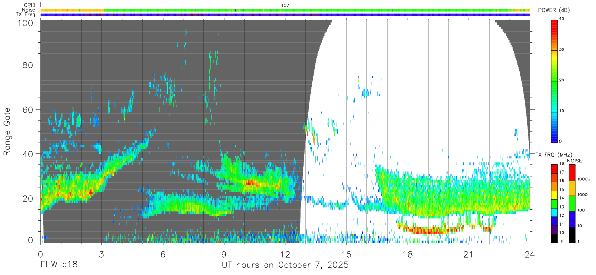Click the NOISE legend title
Image resolution: width=596 pixels, height=275 pixels.
575,161
